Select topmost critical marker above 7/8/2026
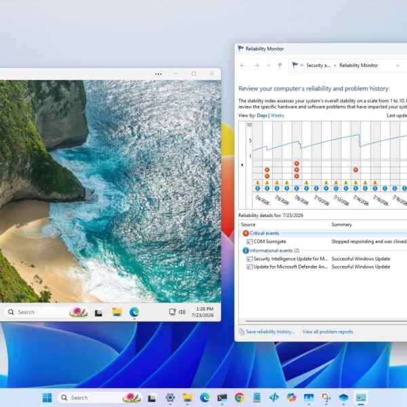The width and height of the screenshot is (407, 407). tap(296, 163)
